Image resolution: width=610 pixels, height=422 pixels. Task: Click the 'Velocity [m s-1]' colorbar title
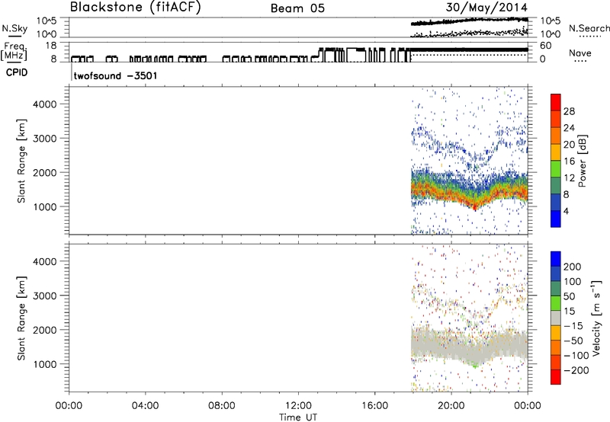[596, 318]
